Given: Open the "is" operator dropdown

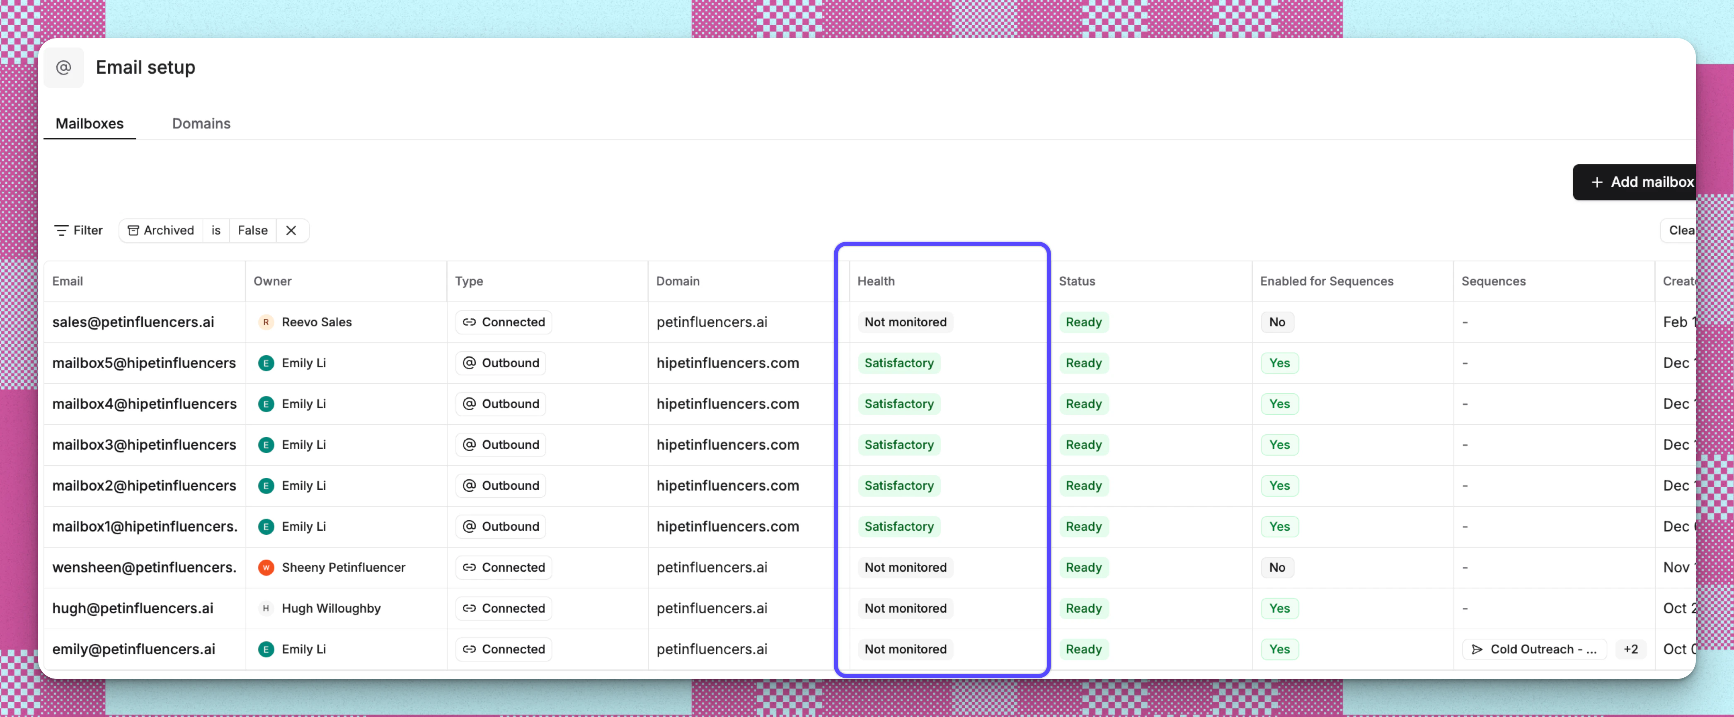Looking at the screenshot, I should (x=216, y=230).
